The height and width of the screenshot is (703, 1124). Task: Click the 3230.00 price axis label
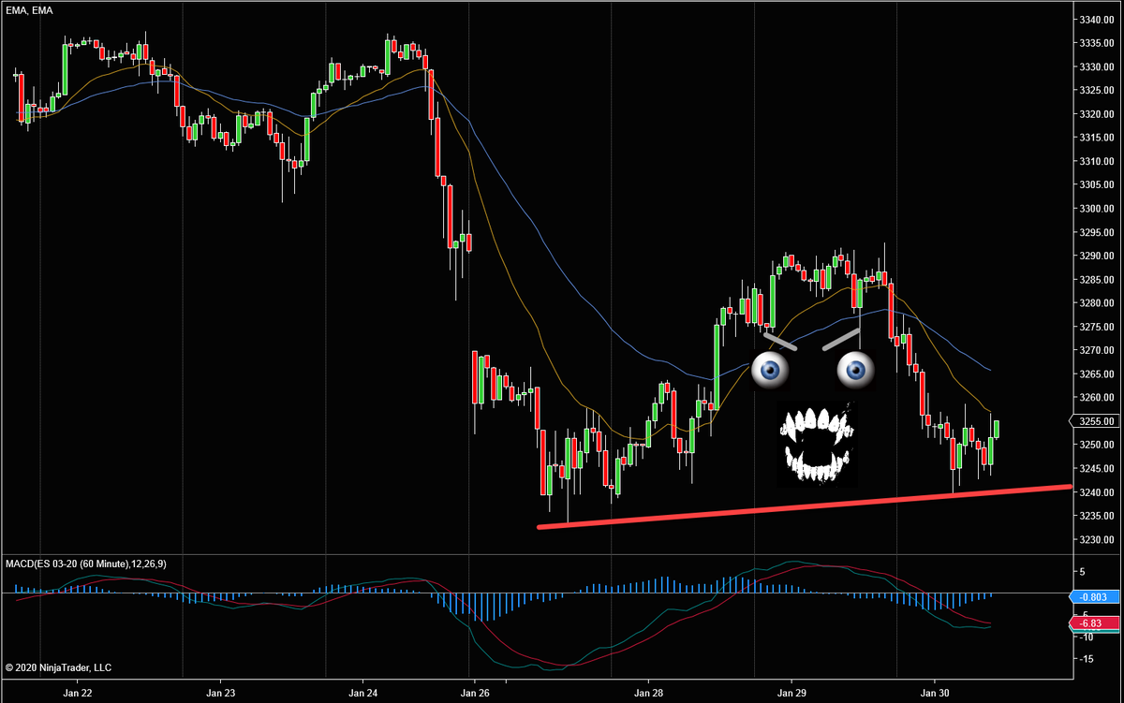1098,540
